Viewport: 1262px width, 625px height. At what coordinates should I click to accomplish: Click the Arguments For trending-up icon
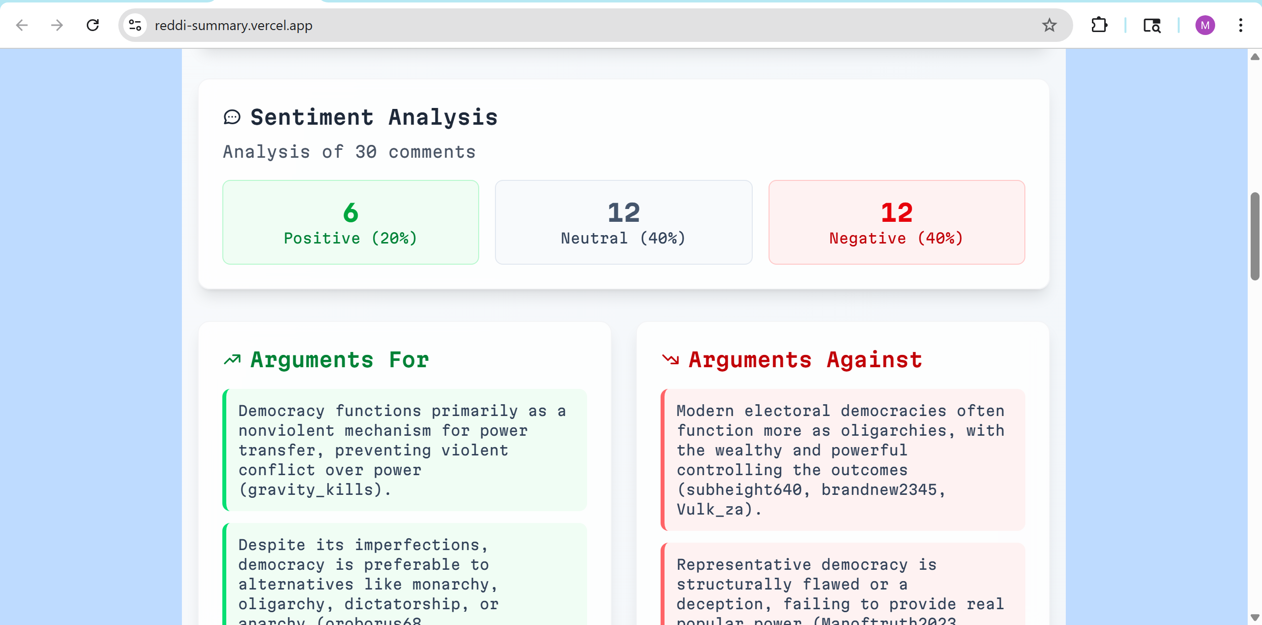coord(232,360)
